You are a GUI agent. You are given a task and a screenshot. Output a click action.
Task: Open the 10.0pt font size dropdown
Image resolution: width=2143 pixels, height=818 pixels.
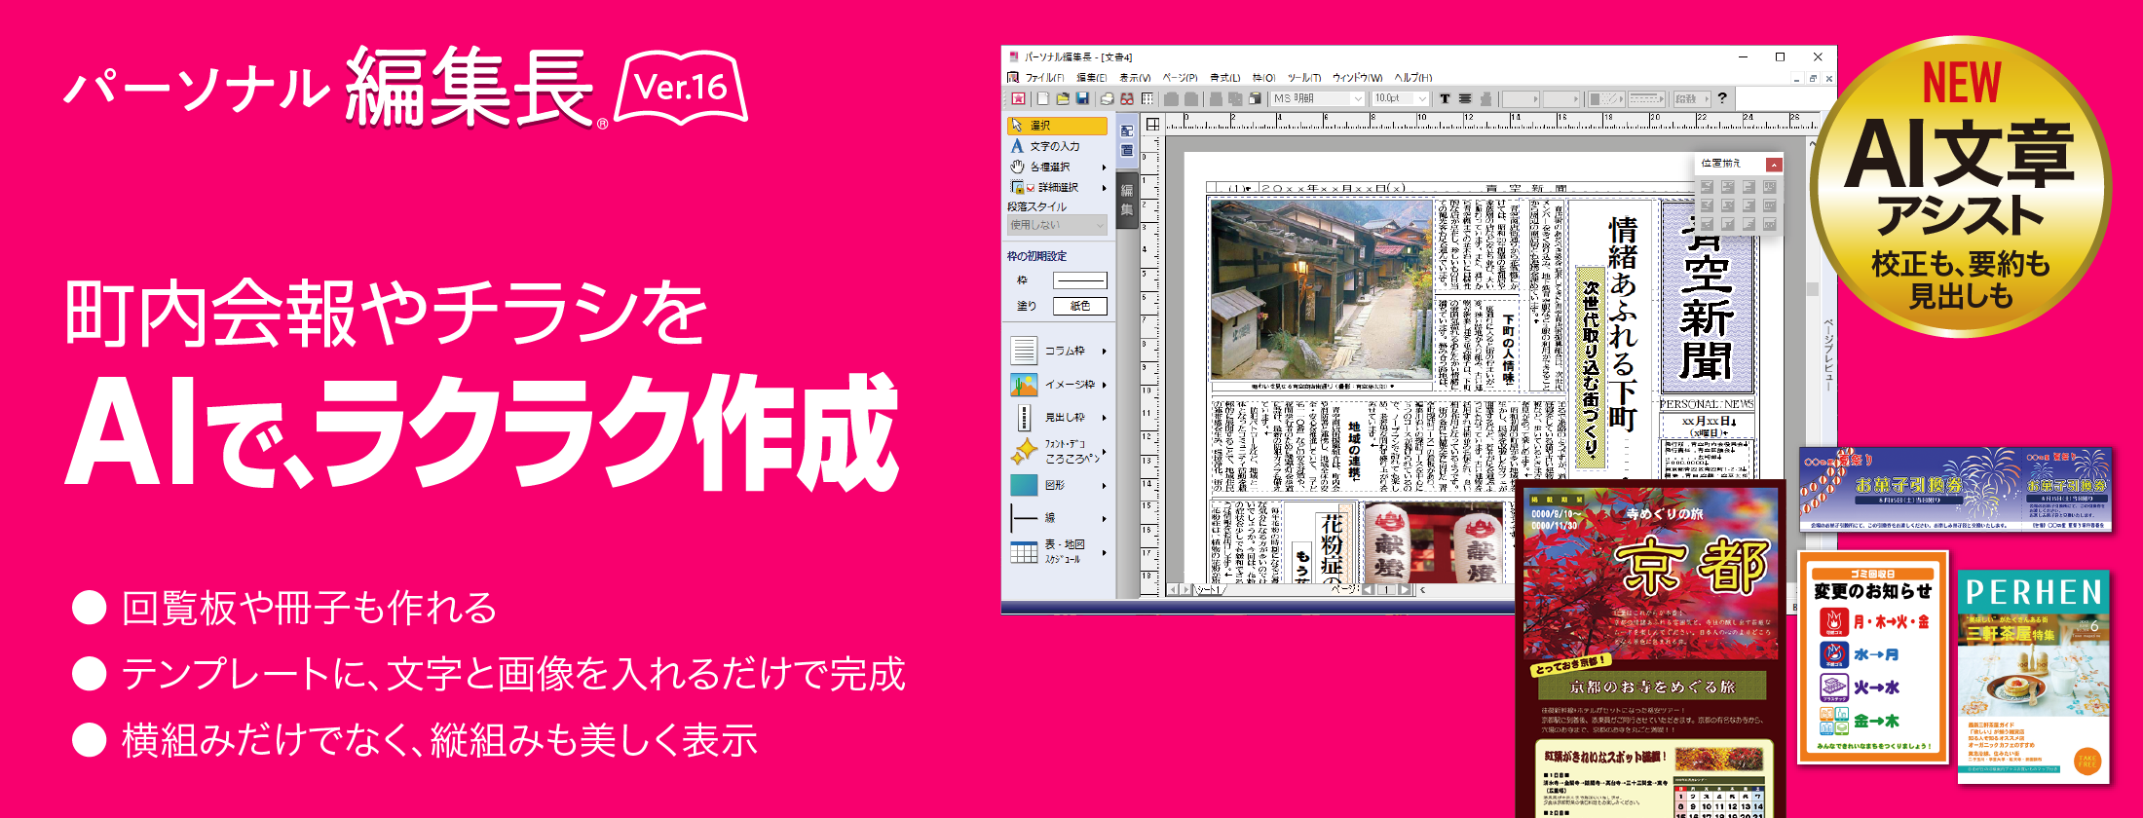tap(1400, 98)
